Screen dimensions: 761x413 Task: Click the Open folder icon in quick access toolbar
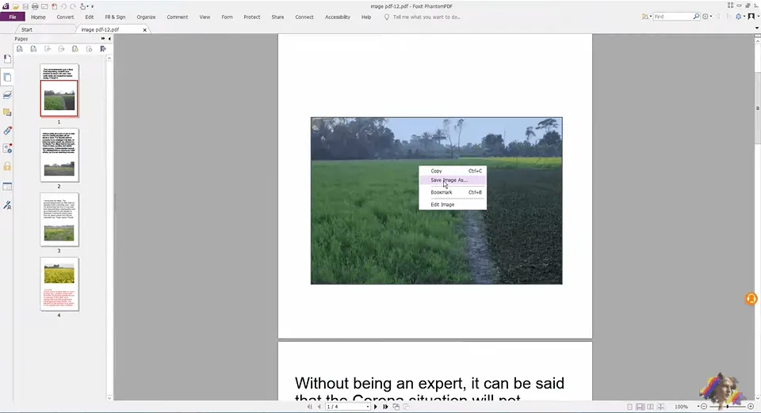16,6
